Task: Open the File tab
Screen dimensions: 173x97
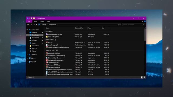Action: pos(29,22)
